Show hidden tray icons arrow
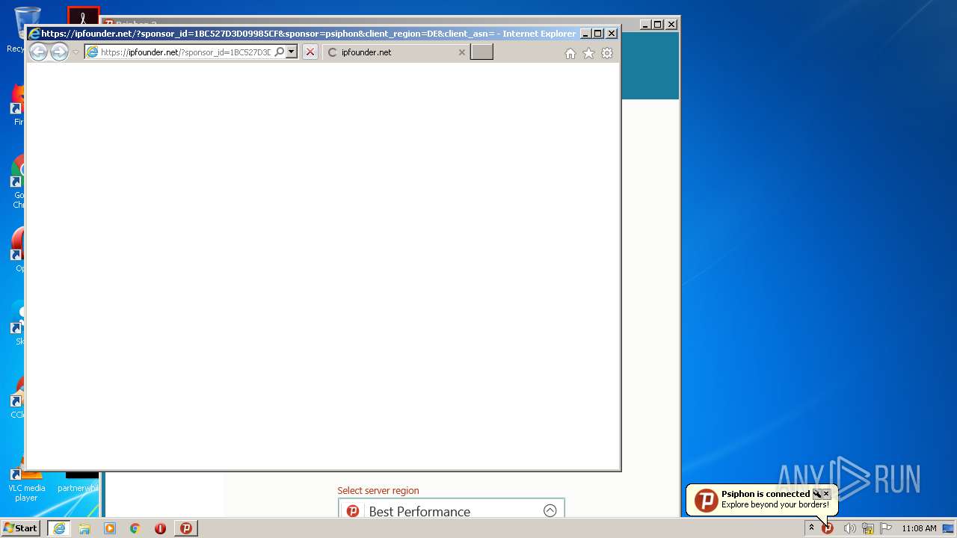Viewport: 957px width, 538px height. tap(811, 528)
